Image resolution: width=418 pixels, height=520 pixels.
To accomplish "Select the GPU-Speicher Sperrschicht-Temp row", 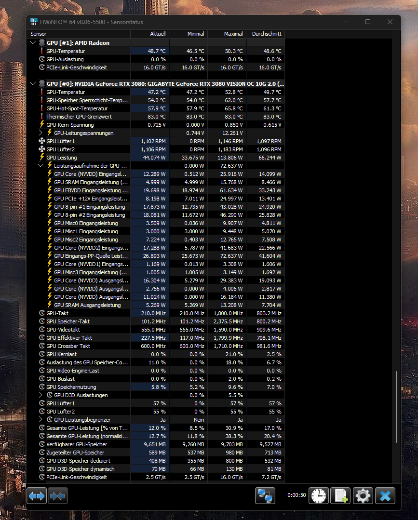I will (156, 100).
